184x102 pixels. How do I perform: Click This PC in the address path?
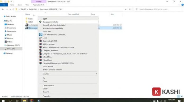click(23, 9)
